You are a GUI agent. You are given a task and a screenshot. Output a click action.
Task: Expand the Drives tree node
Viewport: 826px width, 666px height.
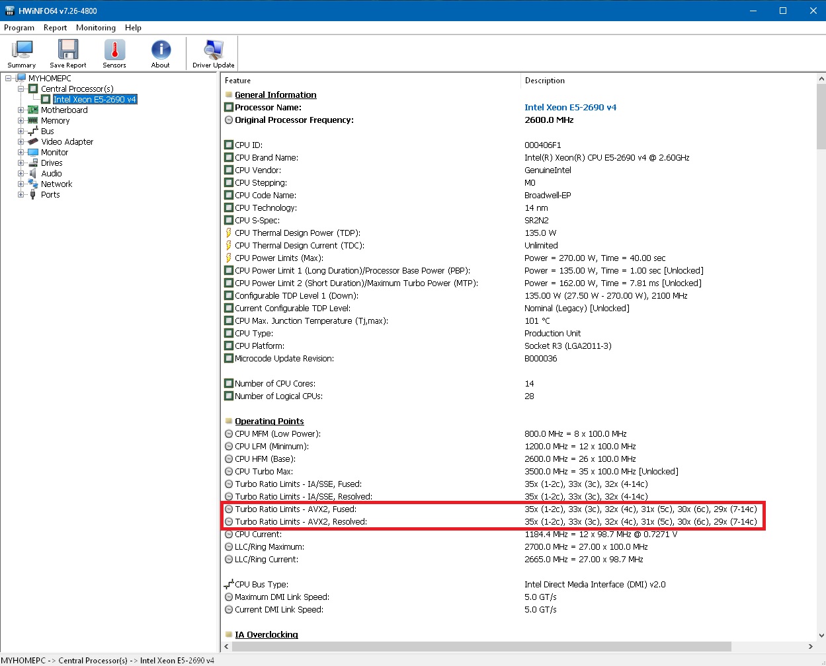click(x=21, y=163)
